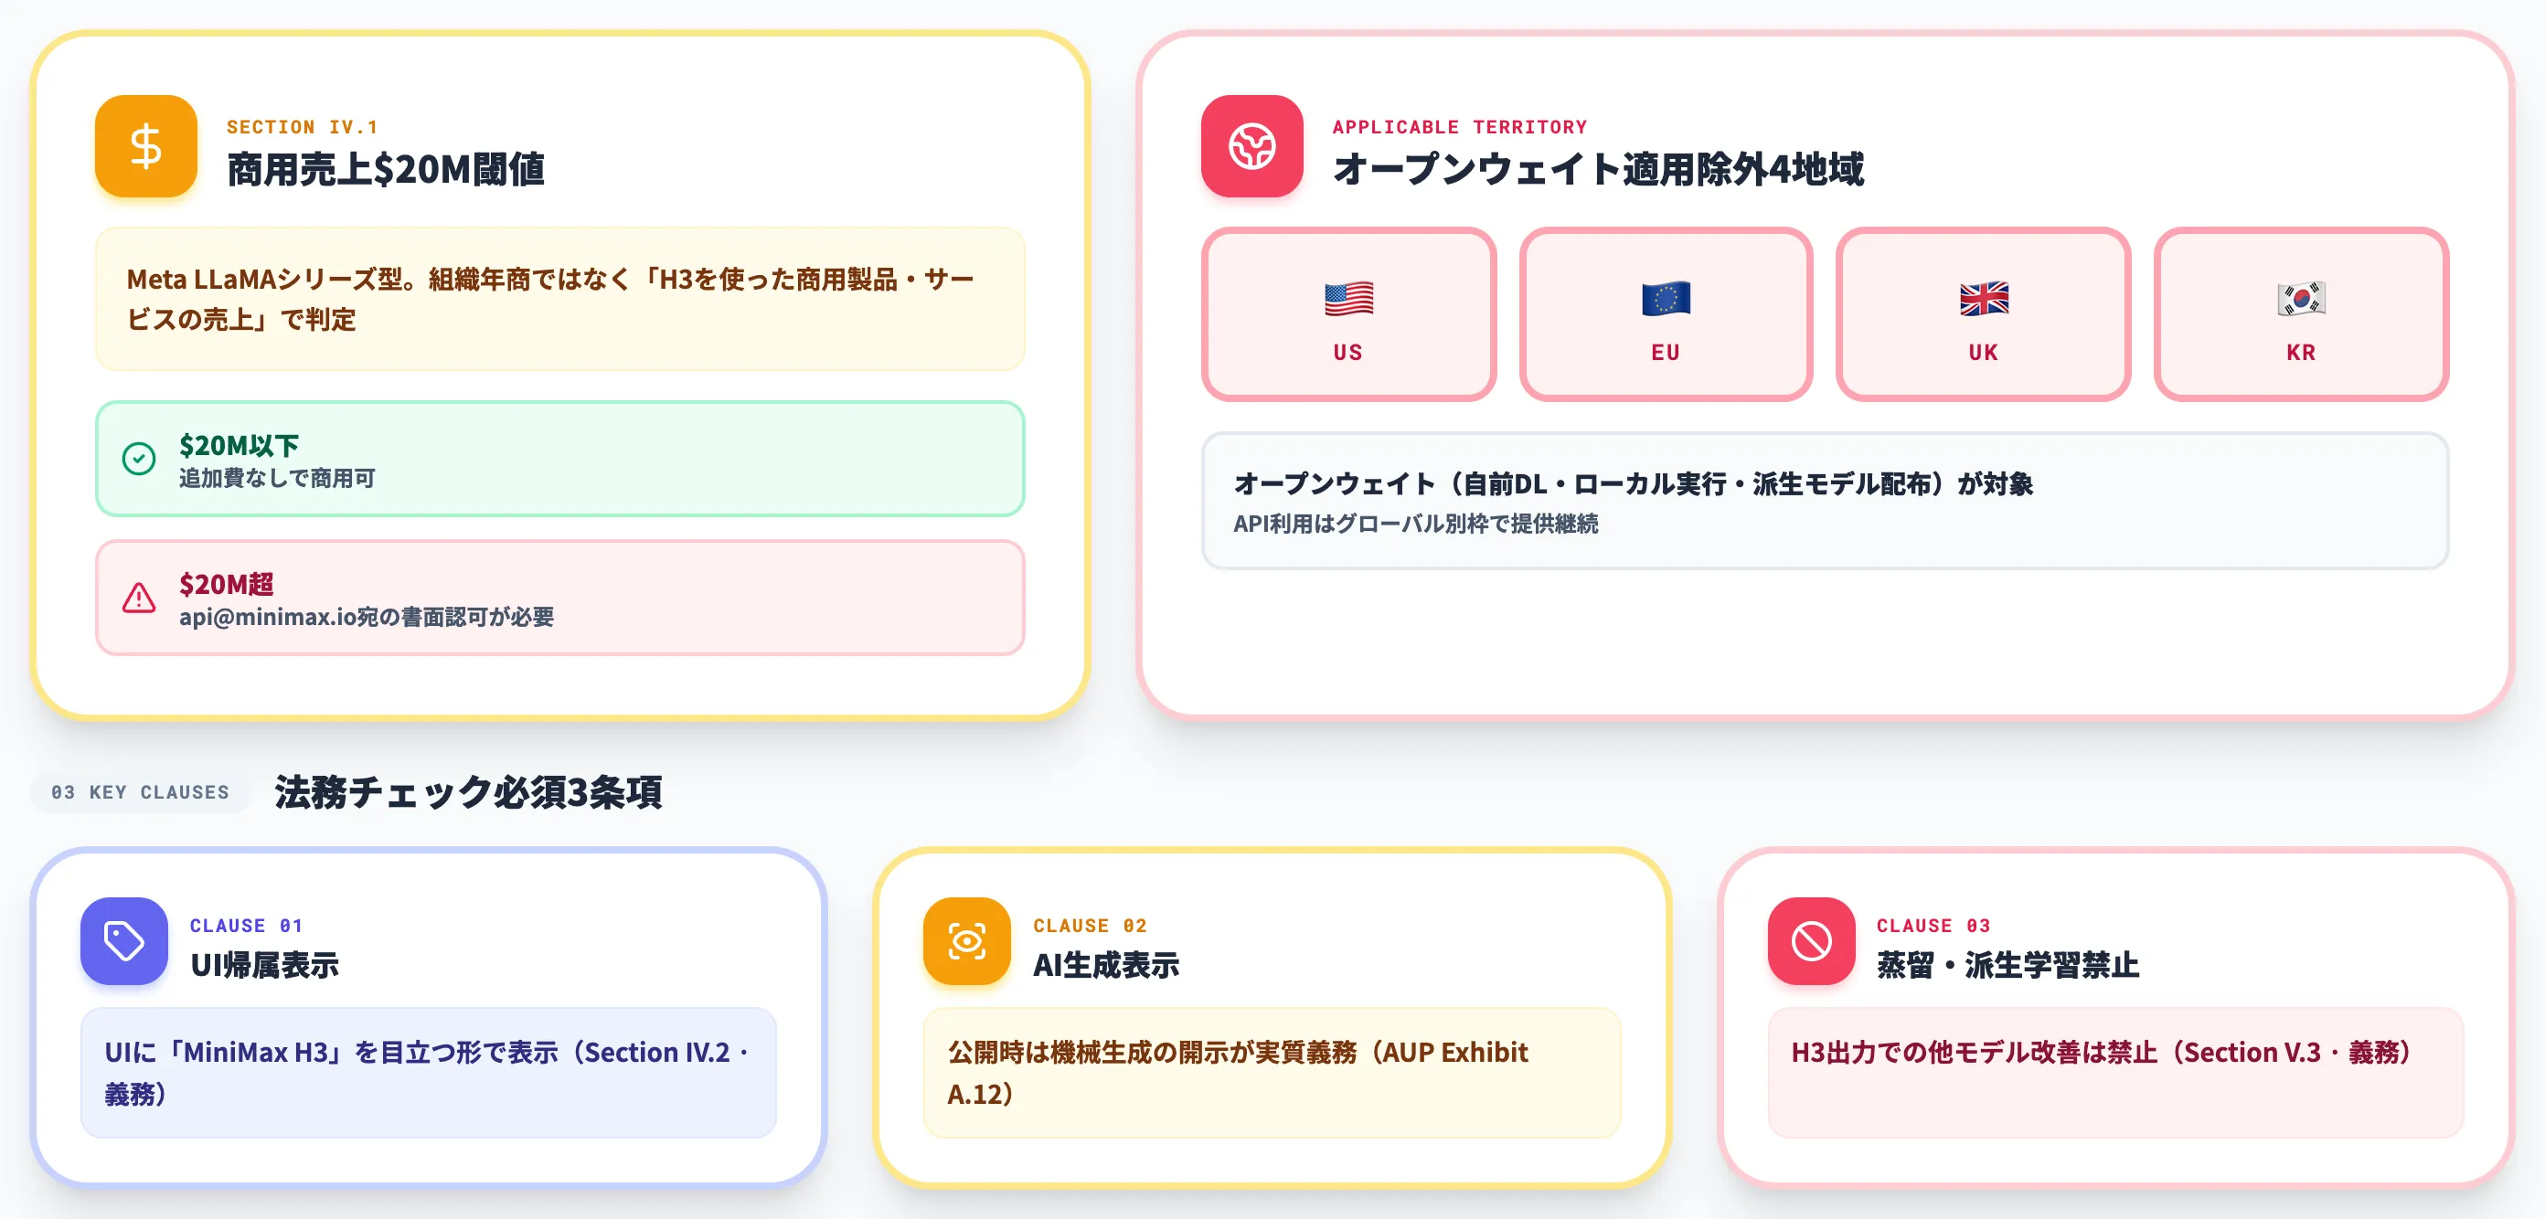This screenshot has height=1219, width=2545.
Task: Click the 商用売上$20M閾値 heading
Action: click(385, 169)
